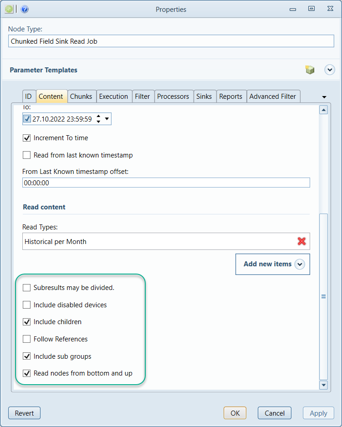This screenshot has width=342, height=427.
Task: Check Include disabled devices
Action: (x=26, y=305)
